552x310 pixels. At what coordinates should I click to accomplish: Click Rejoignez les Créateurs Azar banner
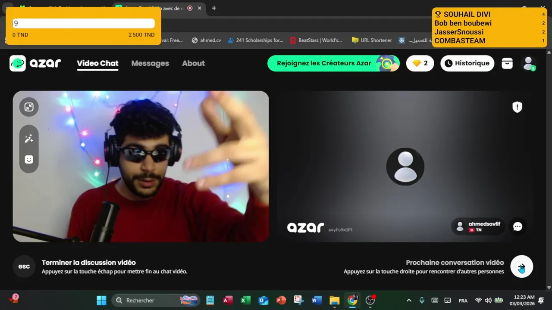[333, 63]
